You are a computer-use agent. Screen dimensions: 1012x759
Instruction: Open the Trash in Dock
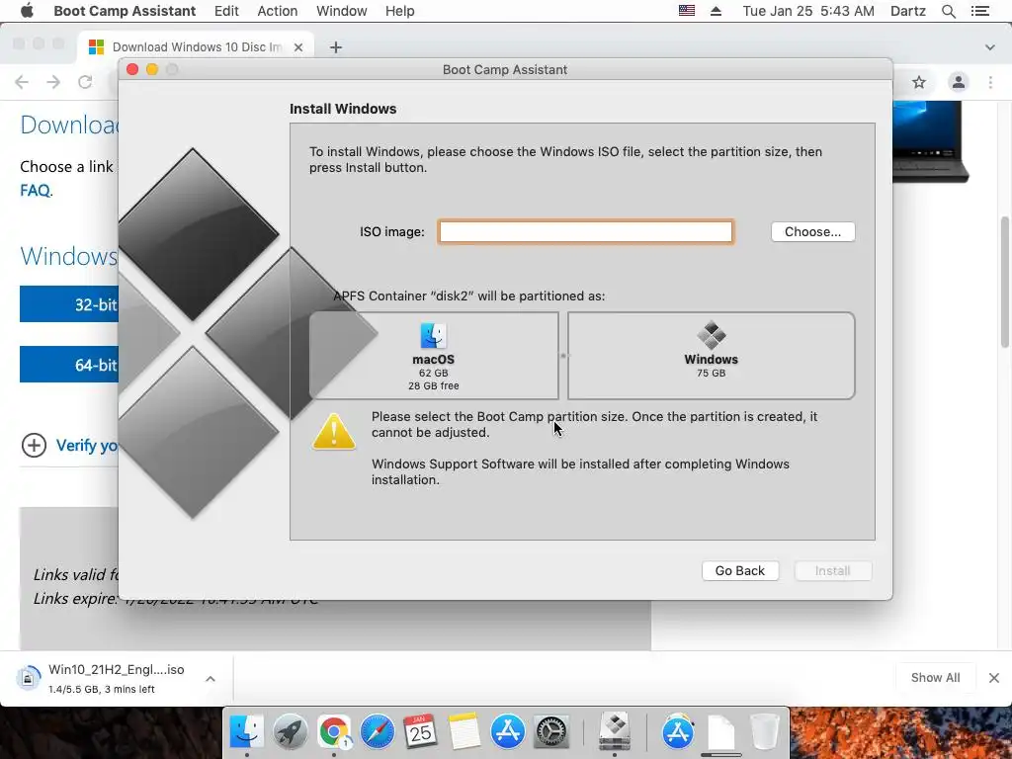click(x=765, y=732)
